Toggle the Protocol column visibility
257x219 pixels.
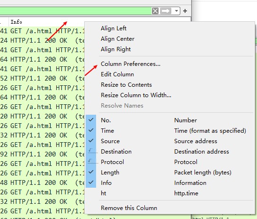coord(91,162)
